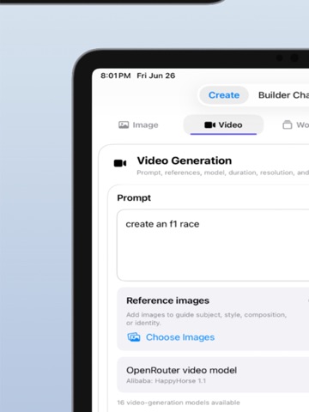This screenshot has width=309, height=412.
Task: Click the Fri Jun 26 date
Action: pyautogui.click(x=156, y=76)
